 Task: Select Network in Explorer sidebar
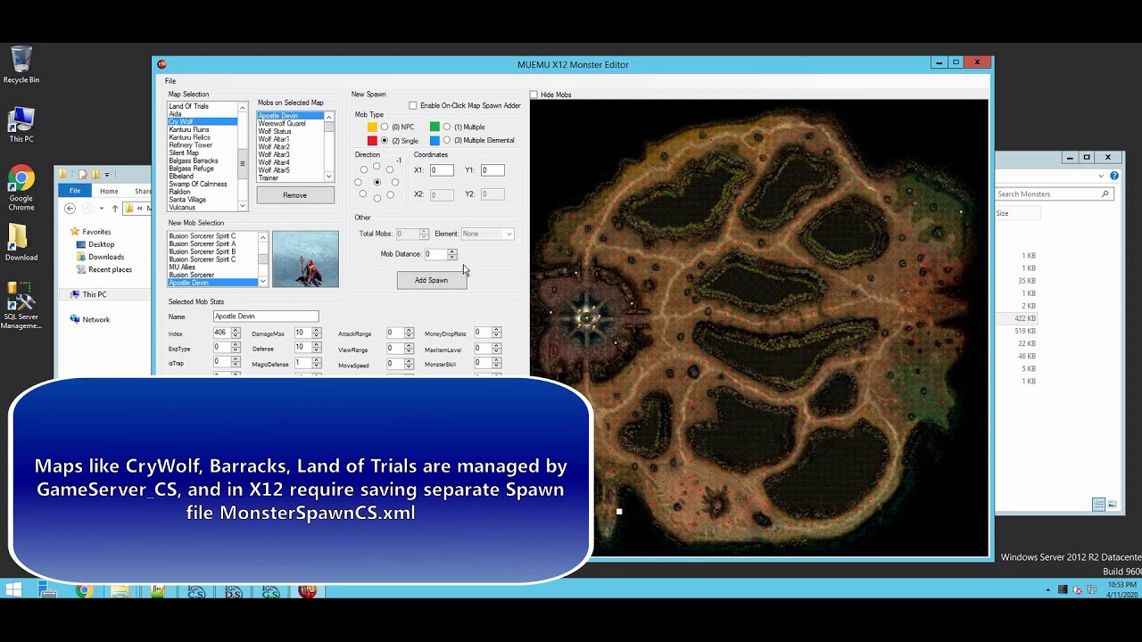pos(96,319)
